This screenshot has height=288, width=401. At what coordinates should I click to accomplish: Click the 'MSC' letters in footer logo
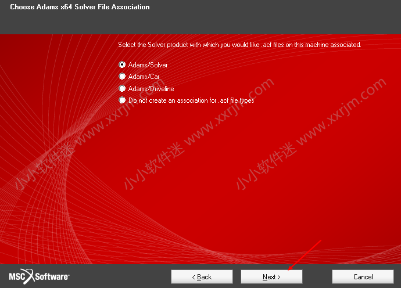(16, 277)
